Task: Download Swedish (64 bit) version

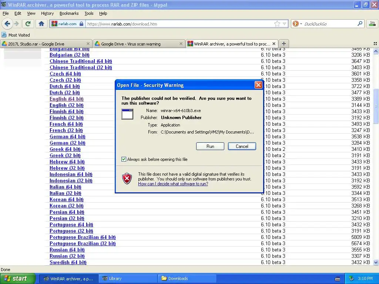Action: [68, 262]
